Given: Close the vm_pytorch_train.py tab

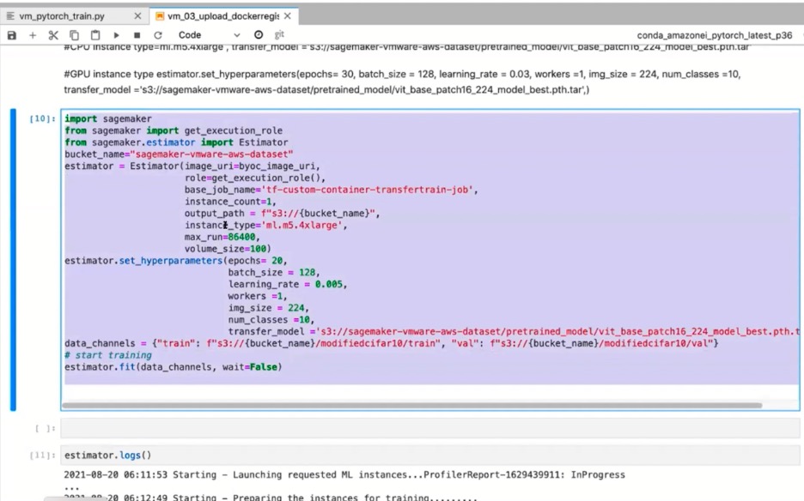Looking at the screenshot, I should (x=138, y=16).
